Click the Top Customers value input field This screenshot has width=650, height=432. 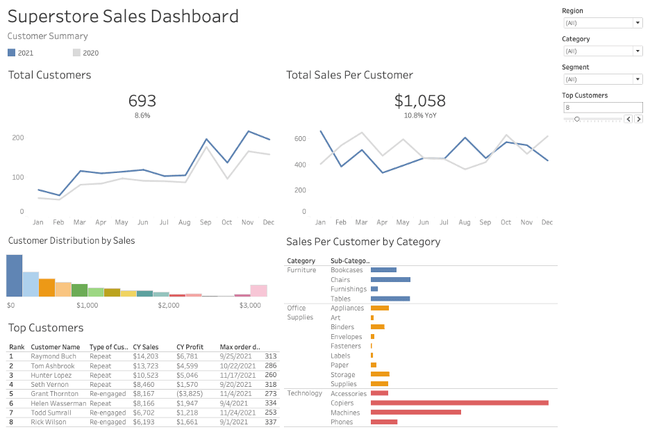pos(601,108)
